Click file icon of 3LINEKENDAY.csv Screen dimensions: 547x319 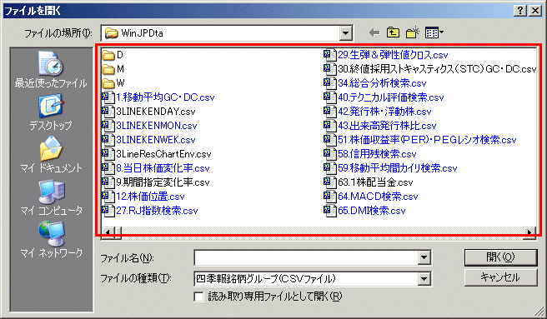pos(108,112)
